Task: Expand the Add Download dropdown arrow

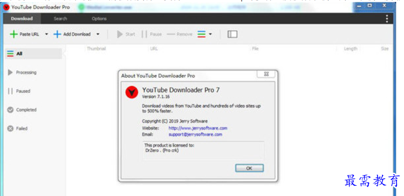Action: pos(98,34)
